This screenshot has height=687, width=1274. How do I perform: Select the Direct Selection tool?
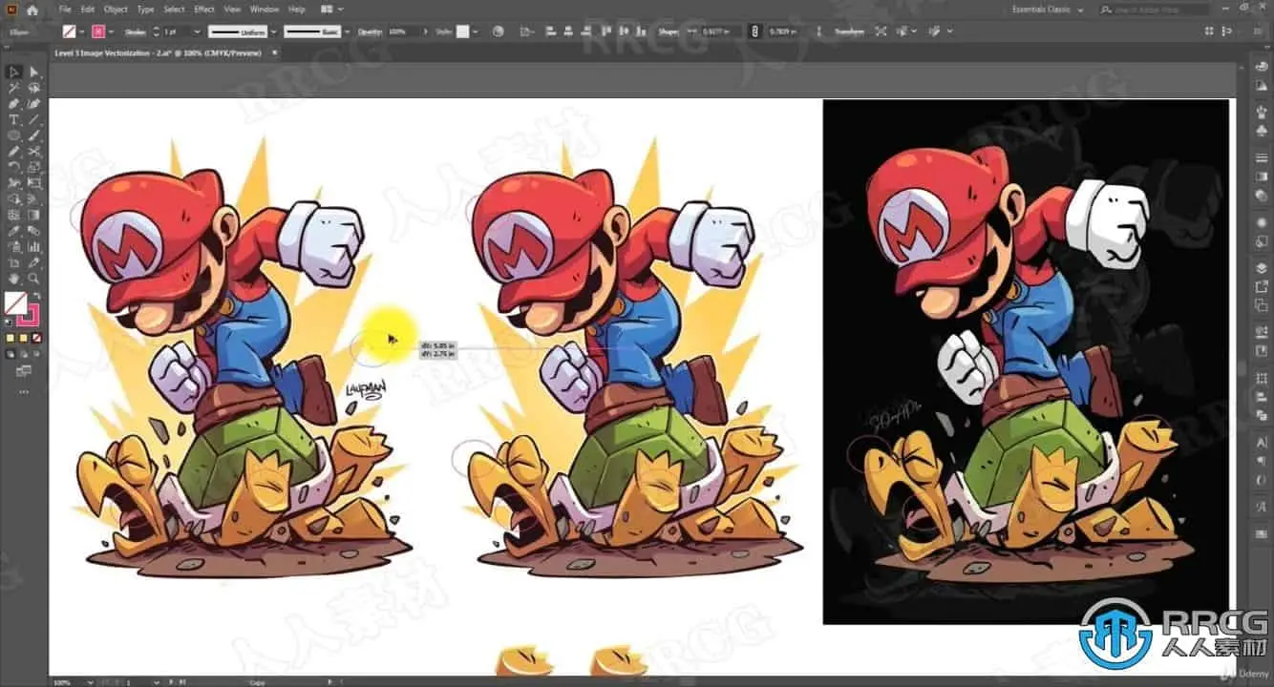[x=34, y=72]
